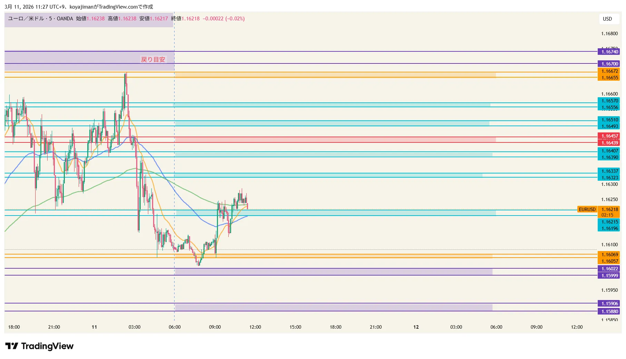Select the orange 1.16057 price label
This screenshot has width=626, height=359.
(608, 261)
